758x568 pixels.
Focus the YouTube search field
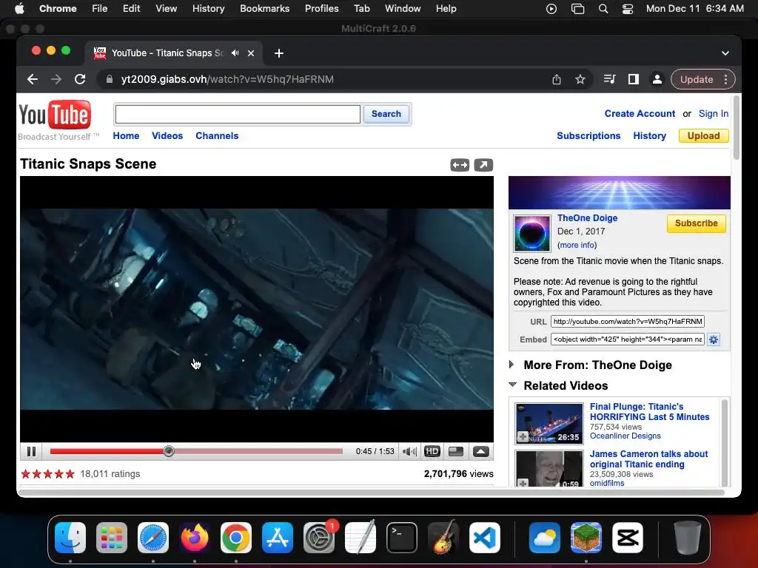pyautogui.click(x=238, y=114)
